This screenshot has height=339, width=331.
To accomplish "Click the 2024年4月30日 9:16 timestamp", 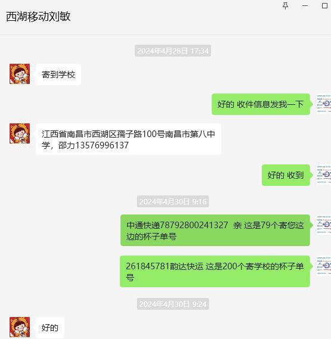I will [x=173, y=201].
